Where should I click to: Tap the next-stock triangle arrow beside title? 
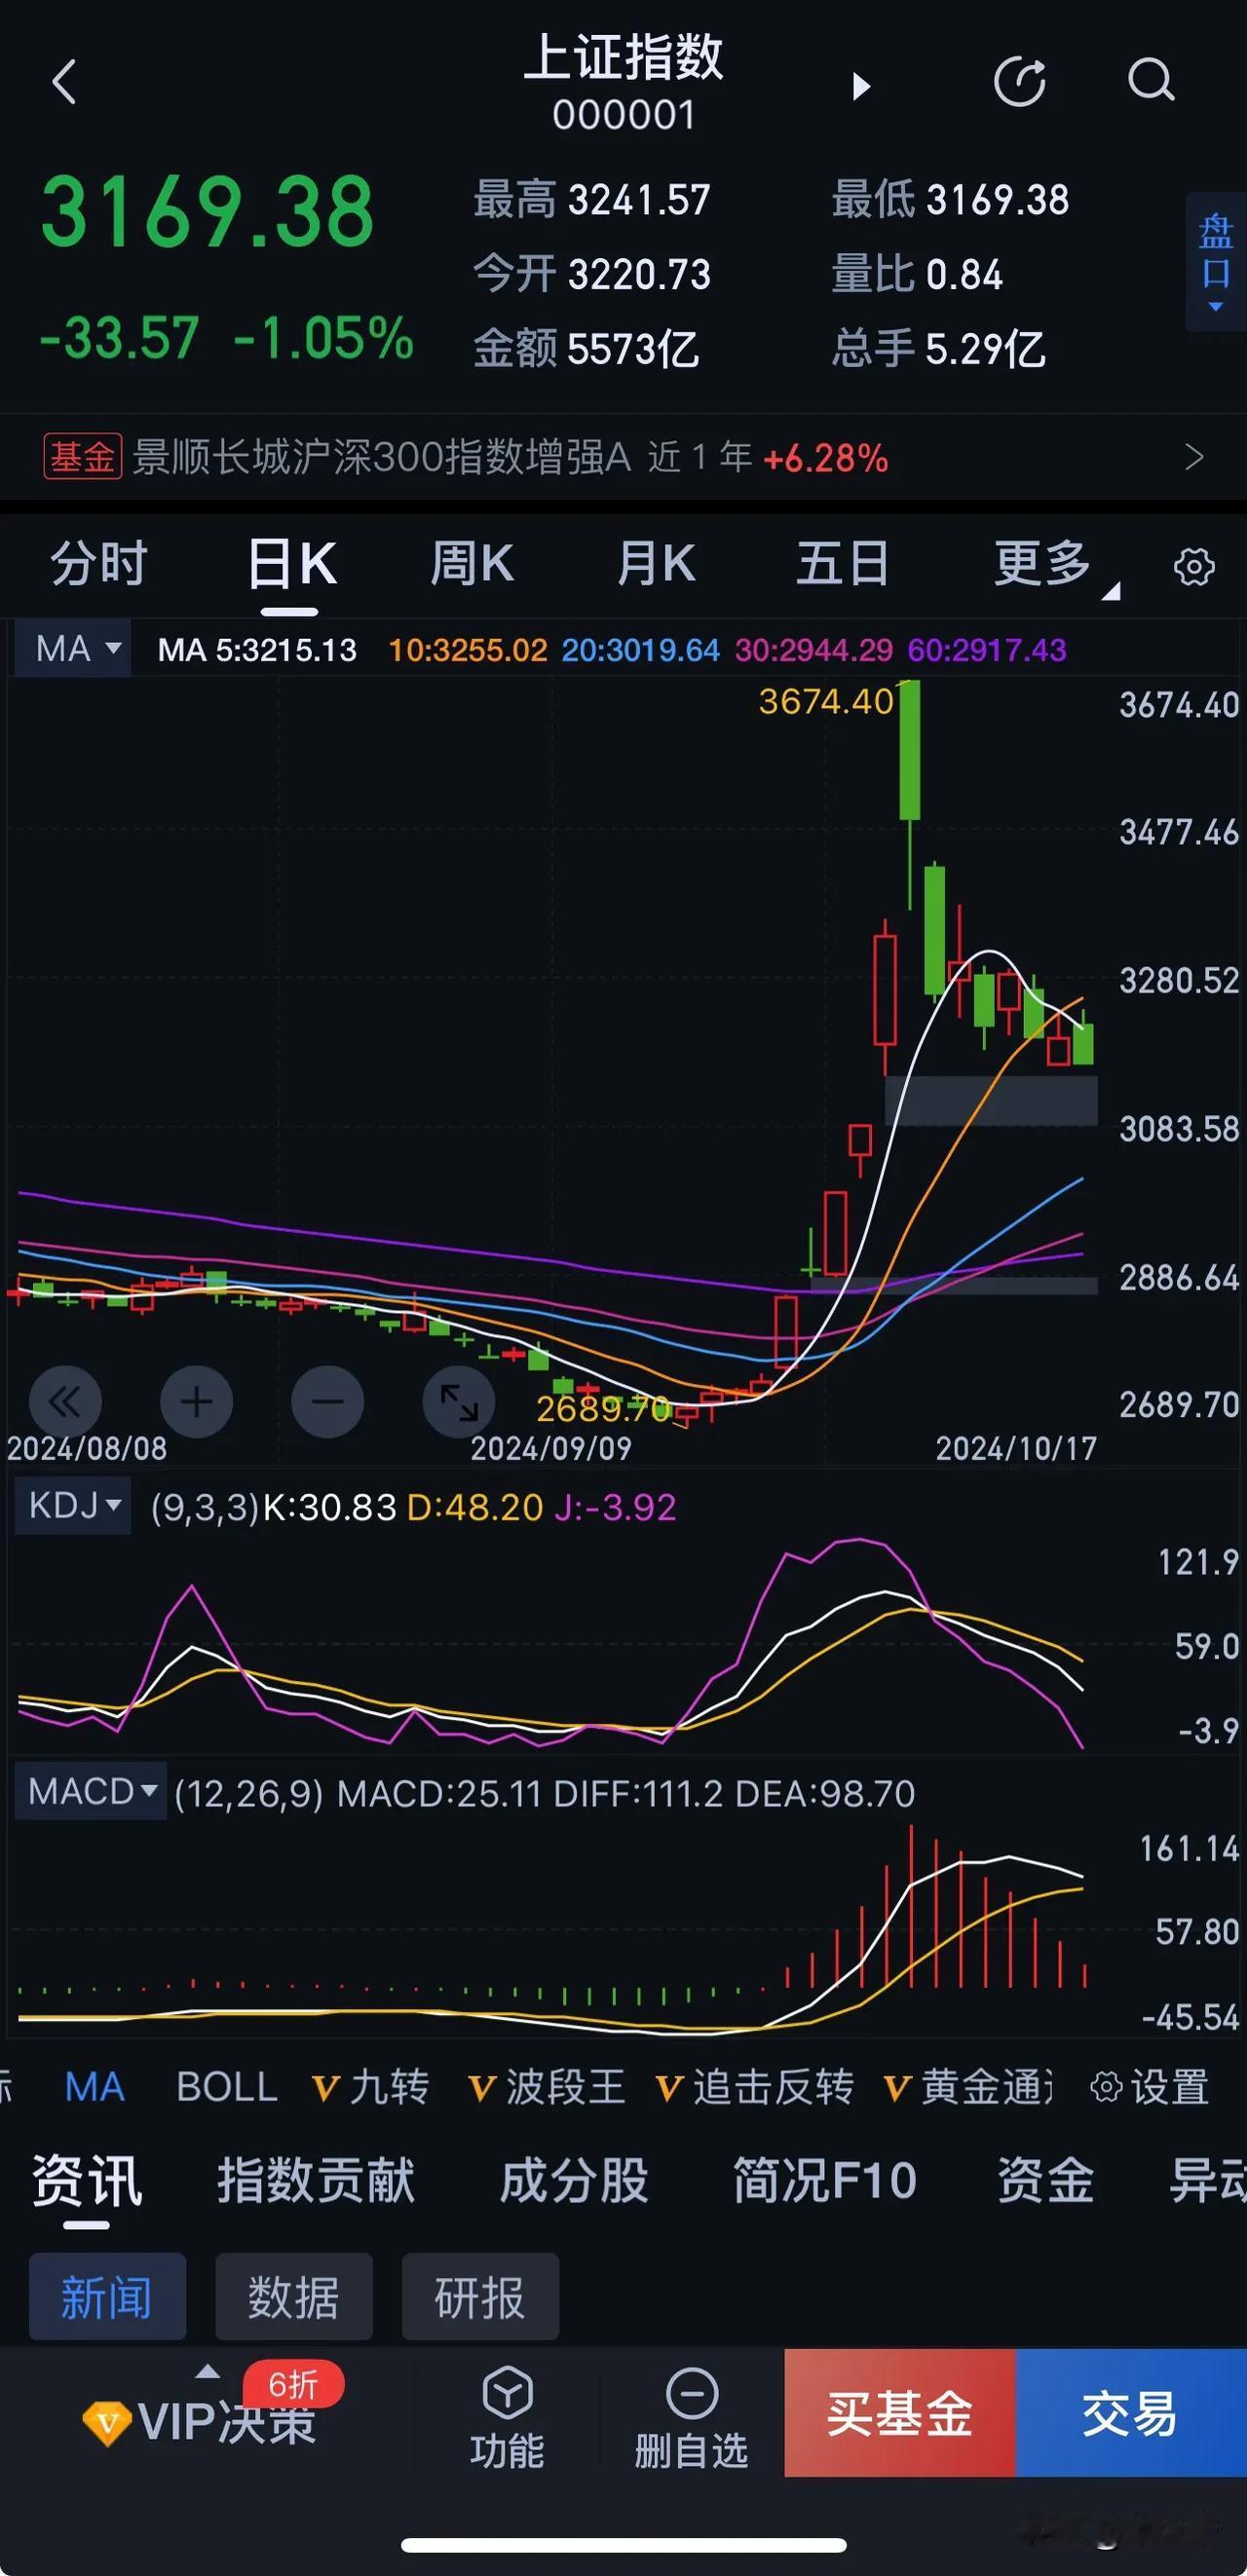(861, 87)
